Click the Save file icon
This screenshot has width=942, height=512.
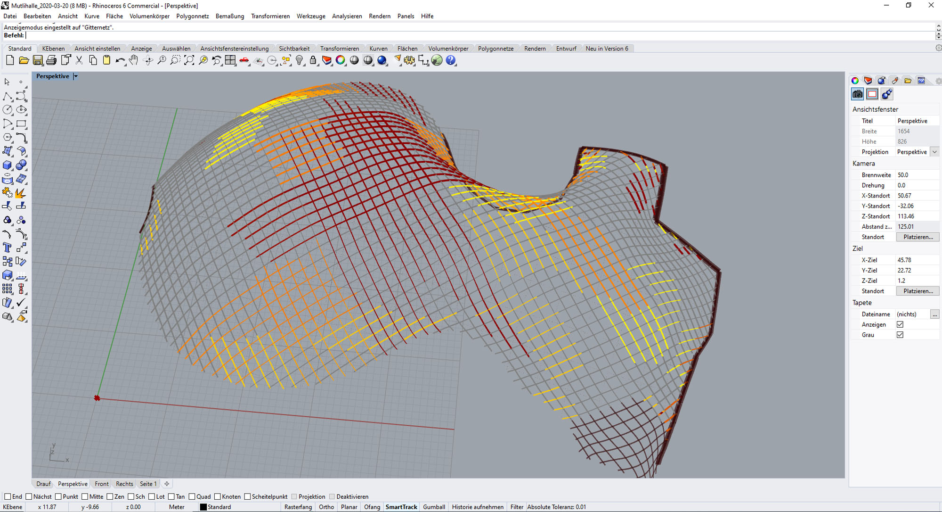[x=38, y=60]
